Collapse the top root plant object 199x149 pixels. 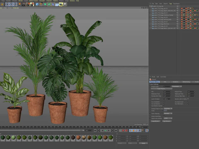[150, 6]
